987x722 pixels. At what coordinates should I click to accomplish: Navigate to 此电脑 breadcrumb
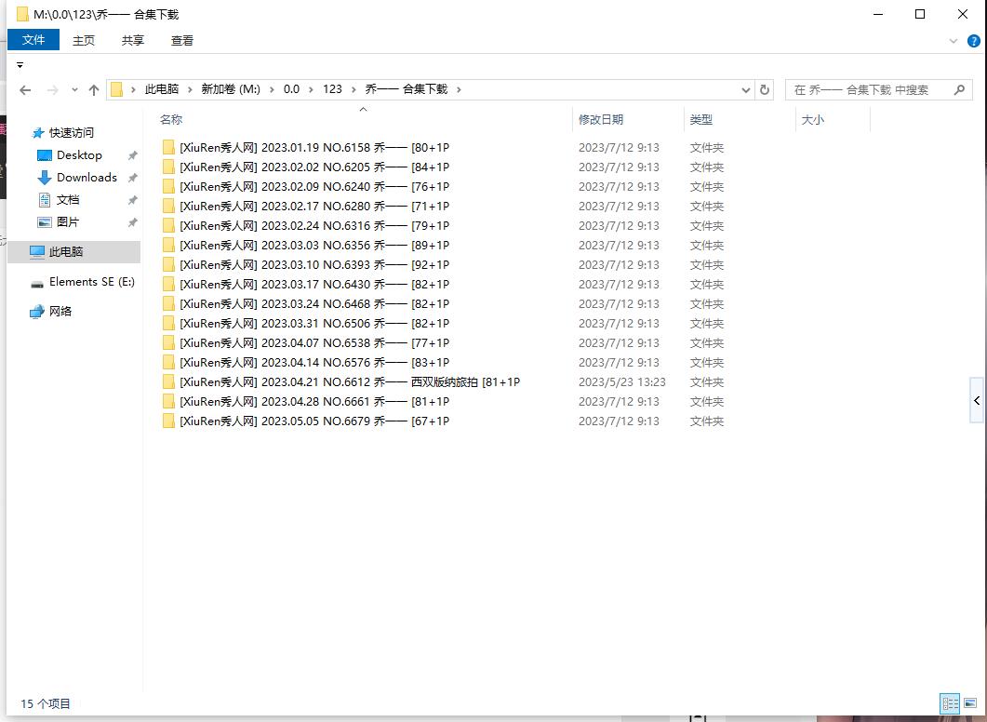(162, 89)
